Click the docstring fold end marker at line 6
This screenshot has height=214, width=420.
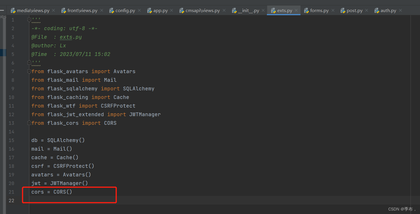29,62
